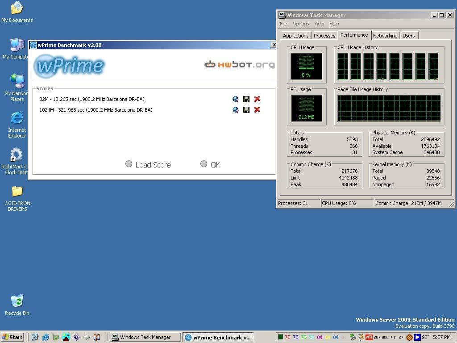Switch to the Processes tab
The image size is (457, 343).
[324, 36]
